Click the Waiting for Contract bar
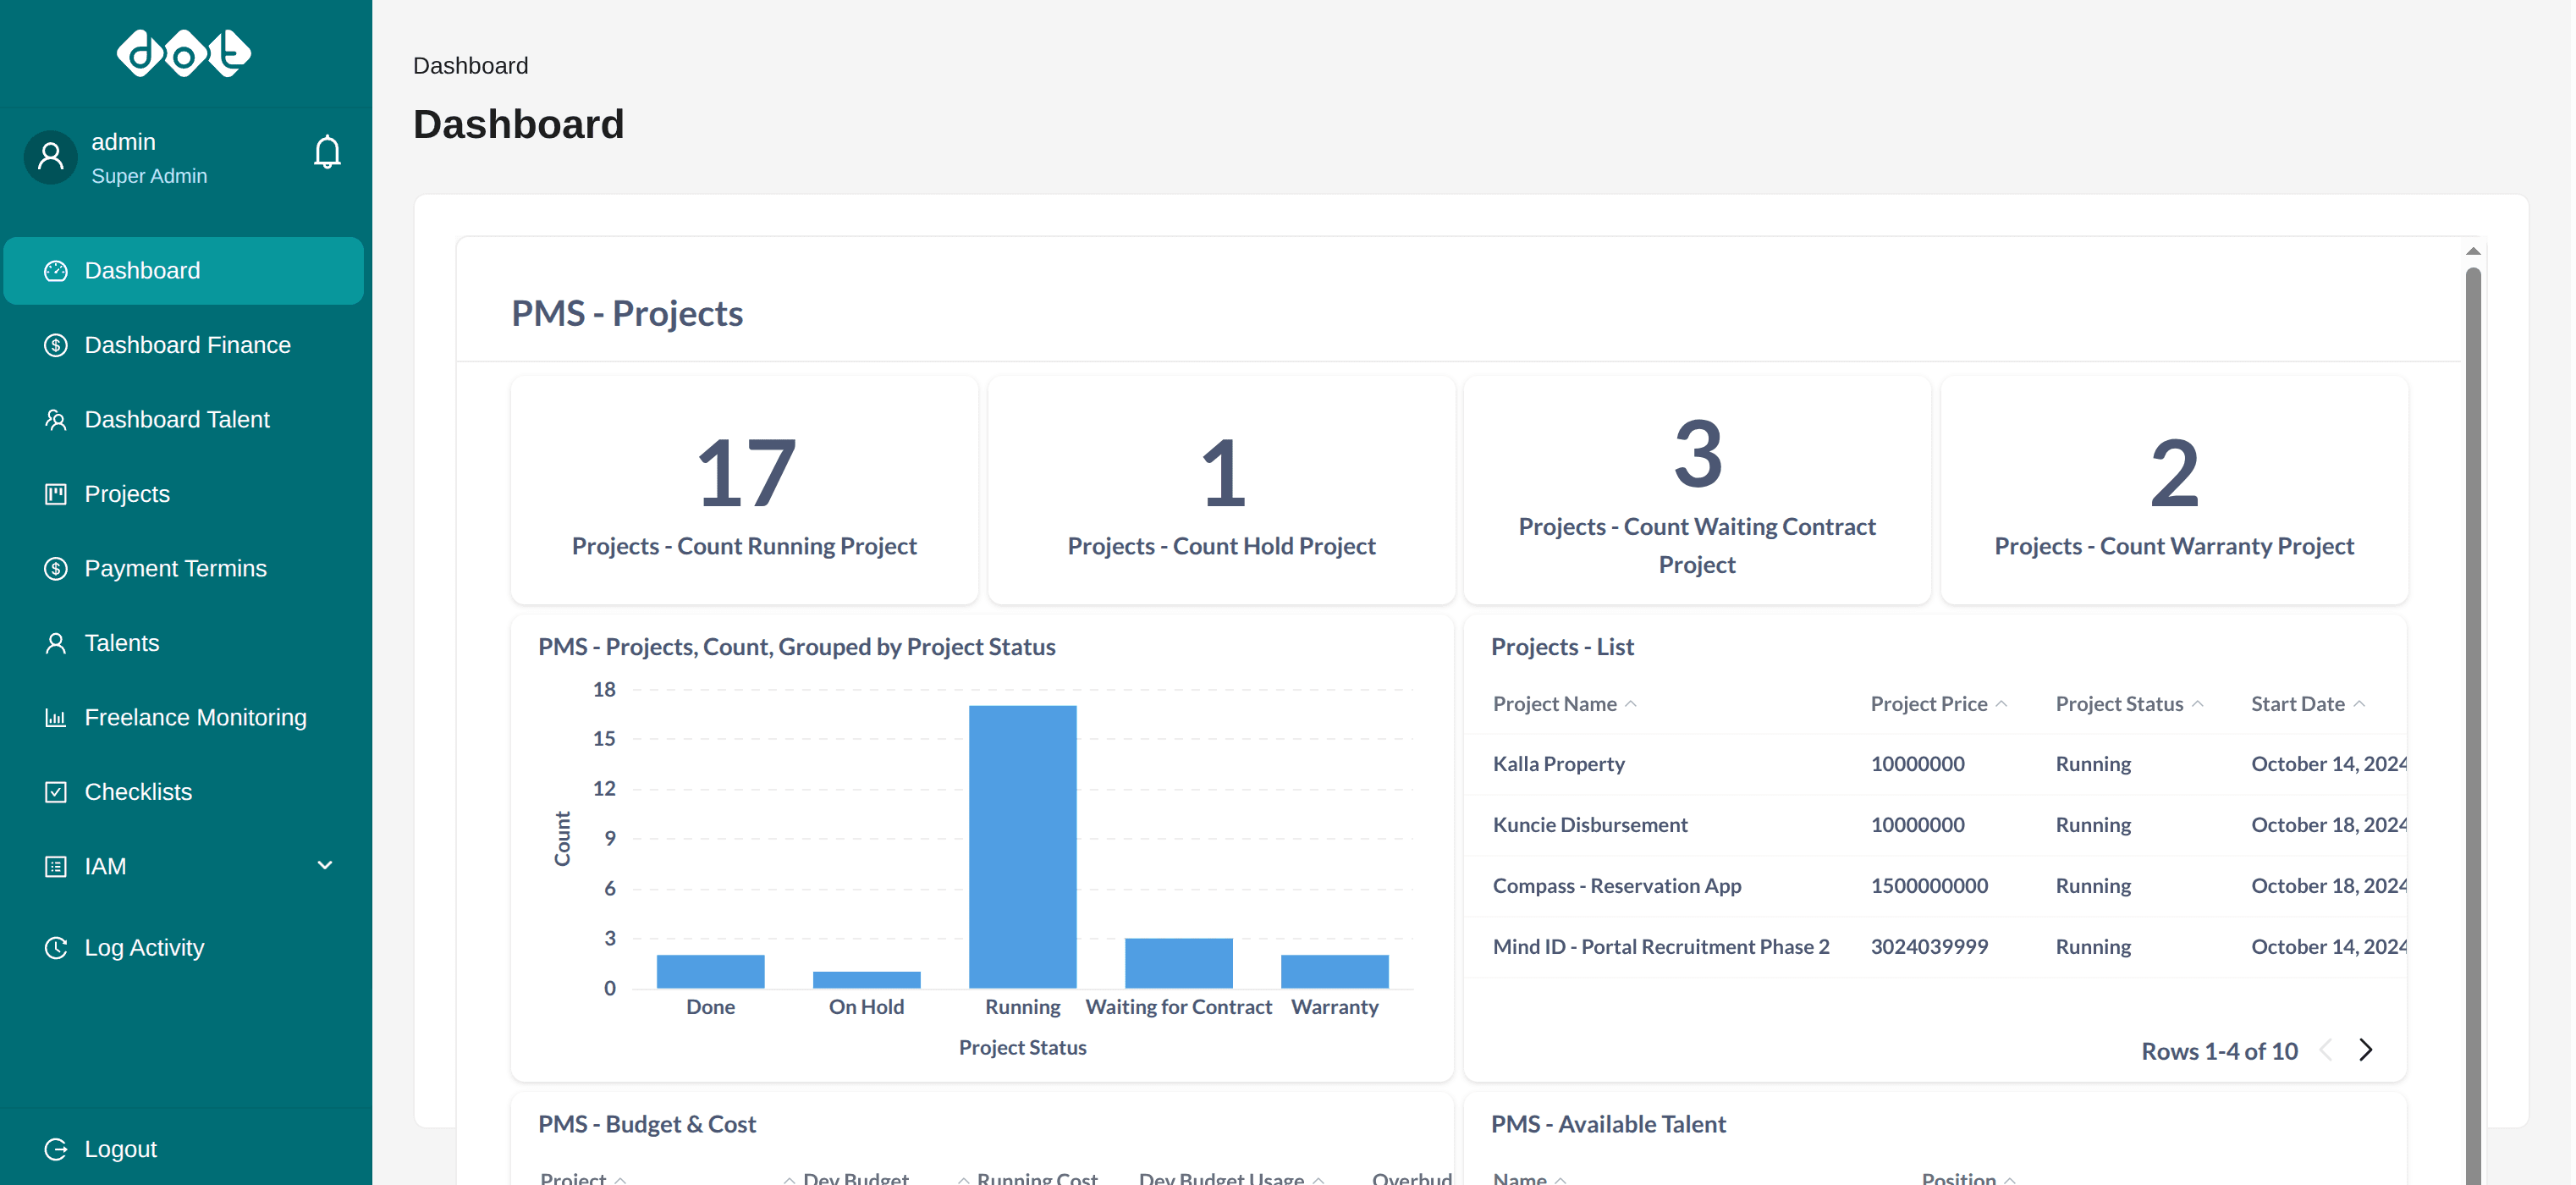 click(x=1178, y=963)
